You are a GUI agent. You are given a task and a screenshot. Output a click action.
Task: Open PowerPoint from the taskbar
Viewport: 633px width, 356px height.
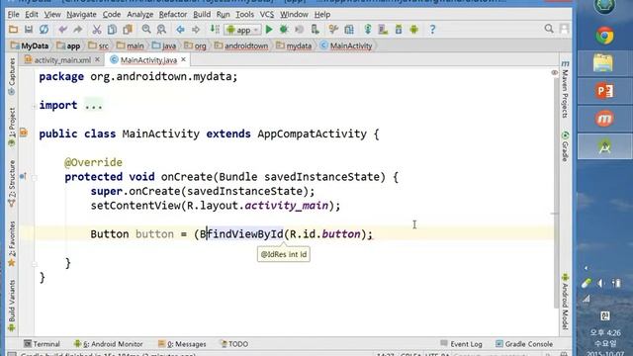tap(604, 91)
